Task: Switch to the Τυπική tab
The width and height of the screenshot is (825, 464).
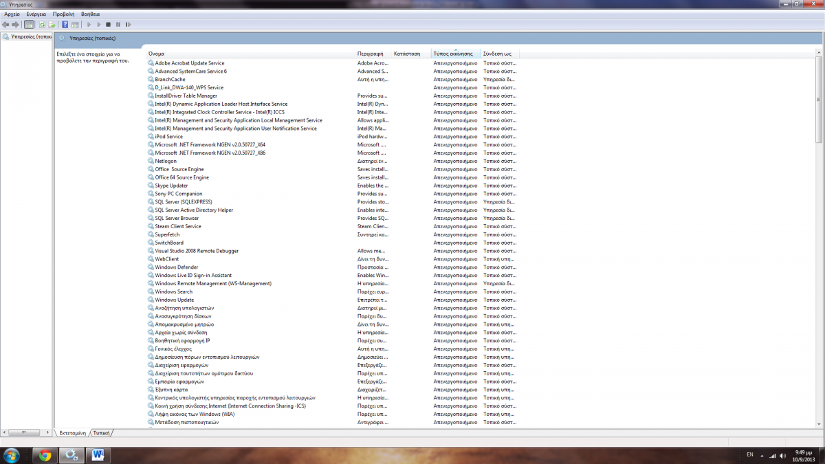Action: pos(101,433)
